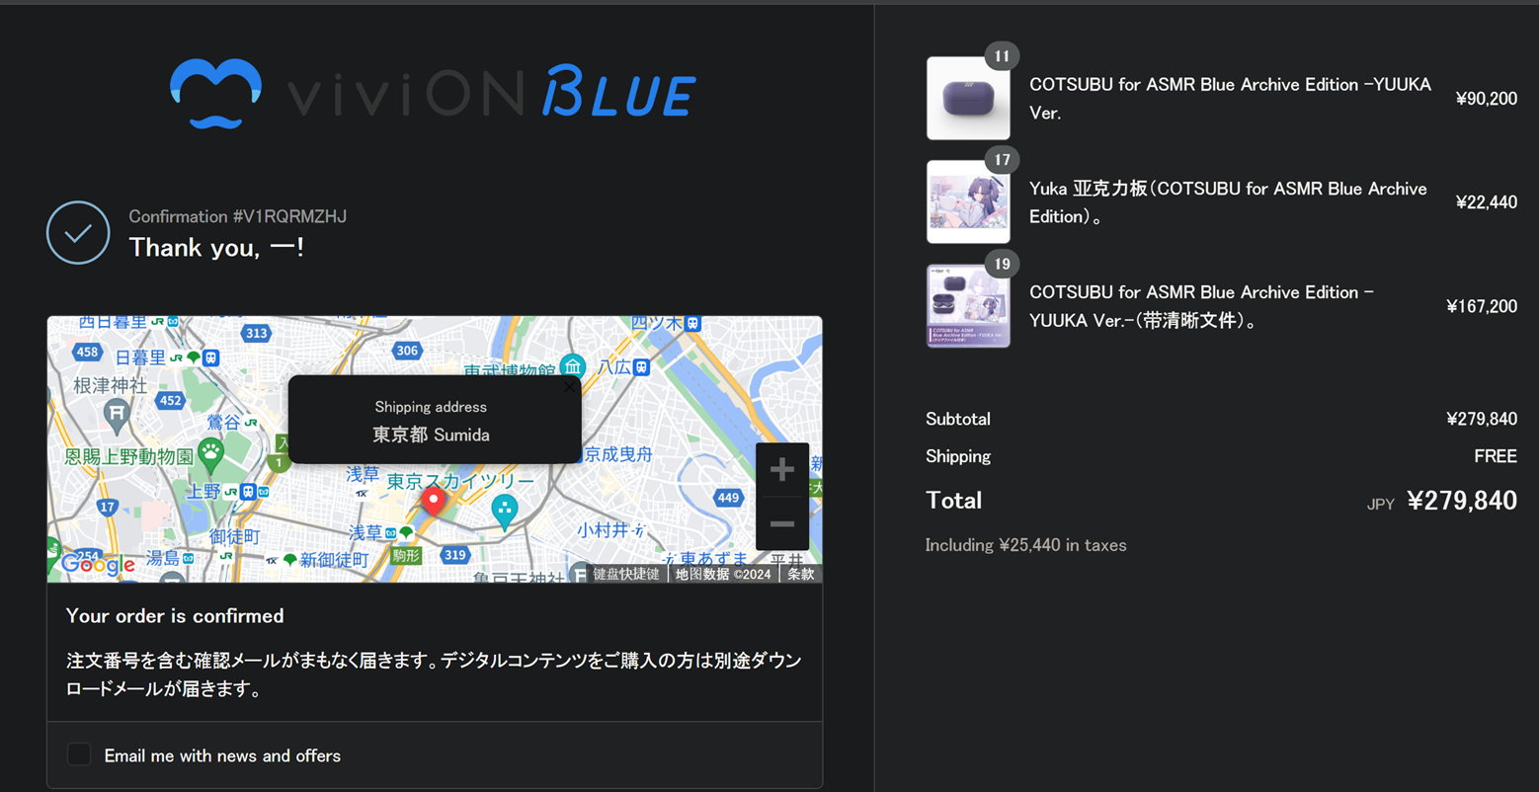
Task: Click the museum icon on map
Action: 572,366
